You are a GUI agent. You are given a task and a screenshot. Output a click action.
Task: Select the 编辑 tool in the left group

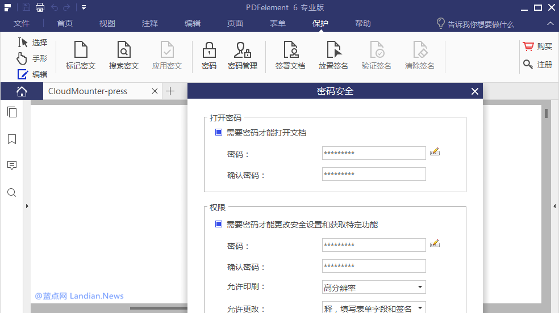32,74
